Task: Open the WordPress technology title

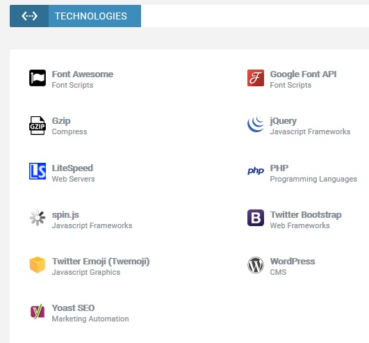Action: pos(293,262)
